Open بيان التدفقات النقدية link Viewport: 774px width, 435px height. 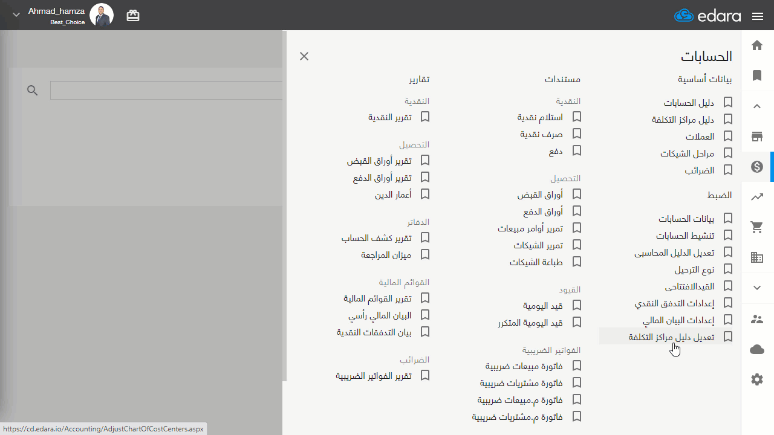[374, 332]
